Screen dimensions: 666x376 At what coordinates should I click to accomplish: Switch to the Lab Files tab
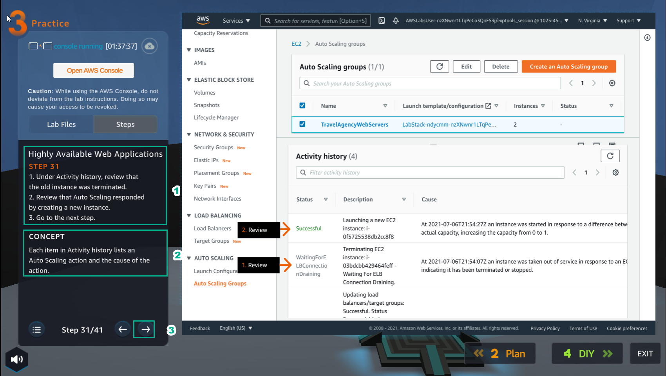point(62,124)
